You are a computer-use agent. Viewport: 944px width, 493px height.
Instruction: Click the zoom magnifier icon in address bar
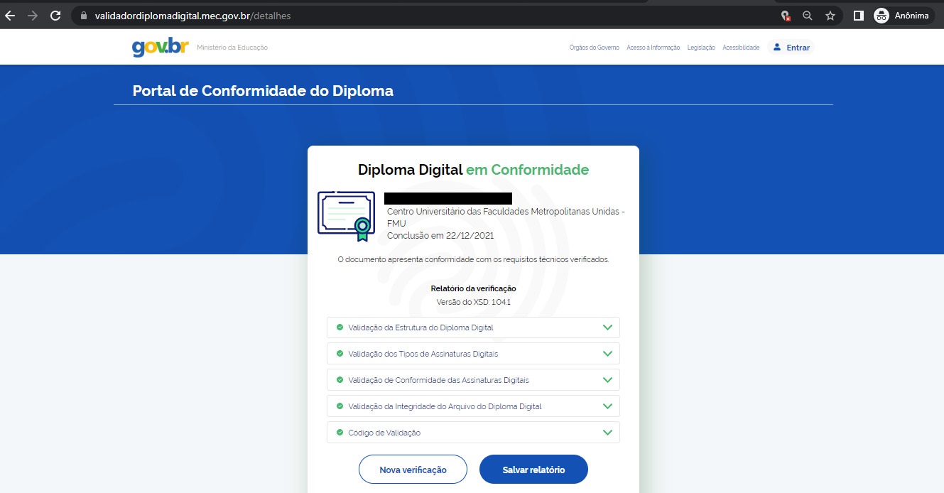(808, 16)
